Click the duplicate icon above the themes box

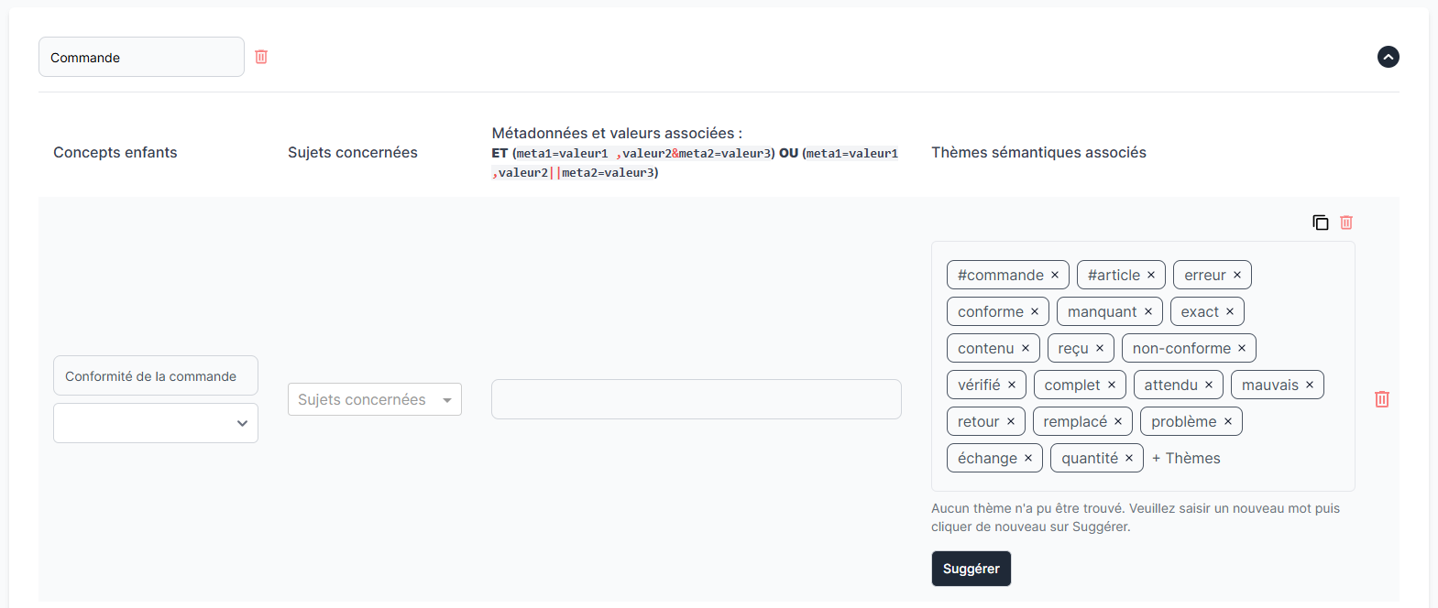point(1320,223)
